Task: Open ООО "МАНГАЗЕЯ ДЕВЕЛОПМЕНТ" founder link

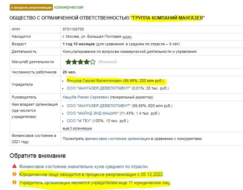Action: coord(99,88)
